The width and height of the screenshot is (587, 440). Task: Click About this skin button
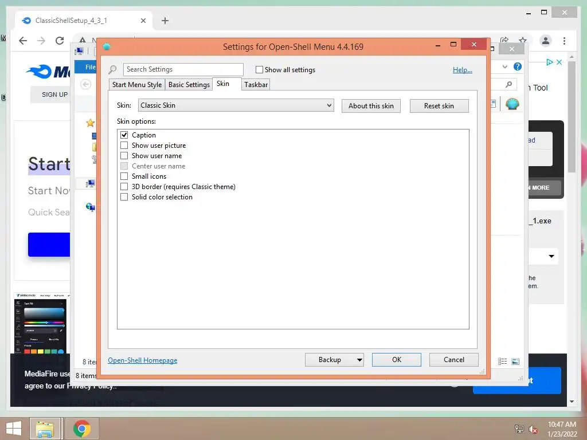click(x=371, y=106)
